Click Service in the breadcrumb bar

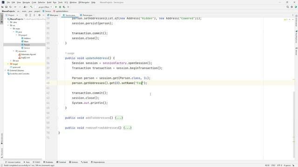(x=47, y=11)
